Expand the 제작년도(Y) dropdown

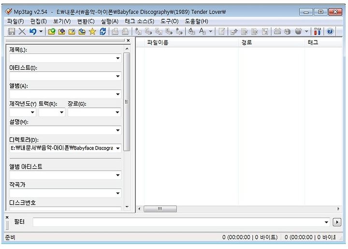tap(32, 112)
